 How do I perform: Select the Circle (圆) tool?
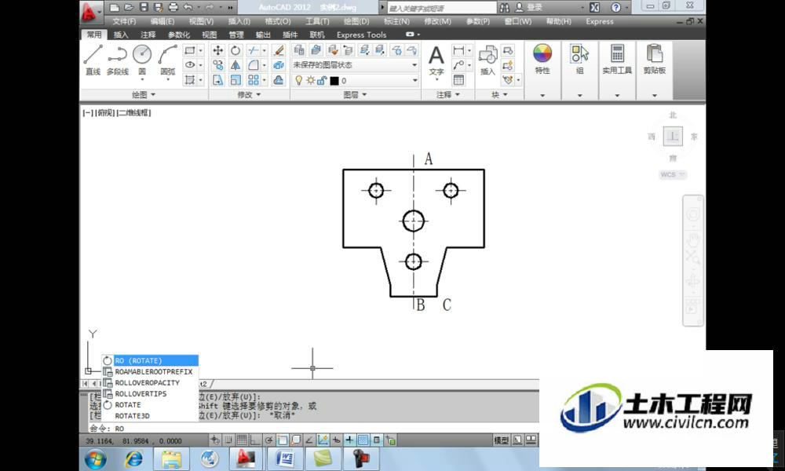coord(142,60)
